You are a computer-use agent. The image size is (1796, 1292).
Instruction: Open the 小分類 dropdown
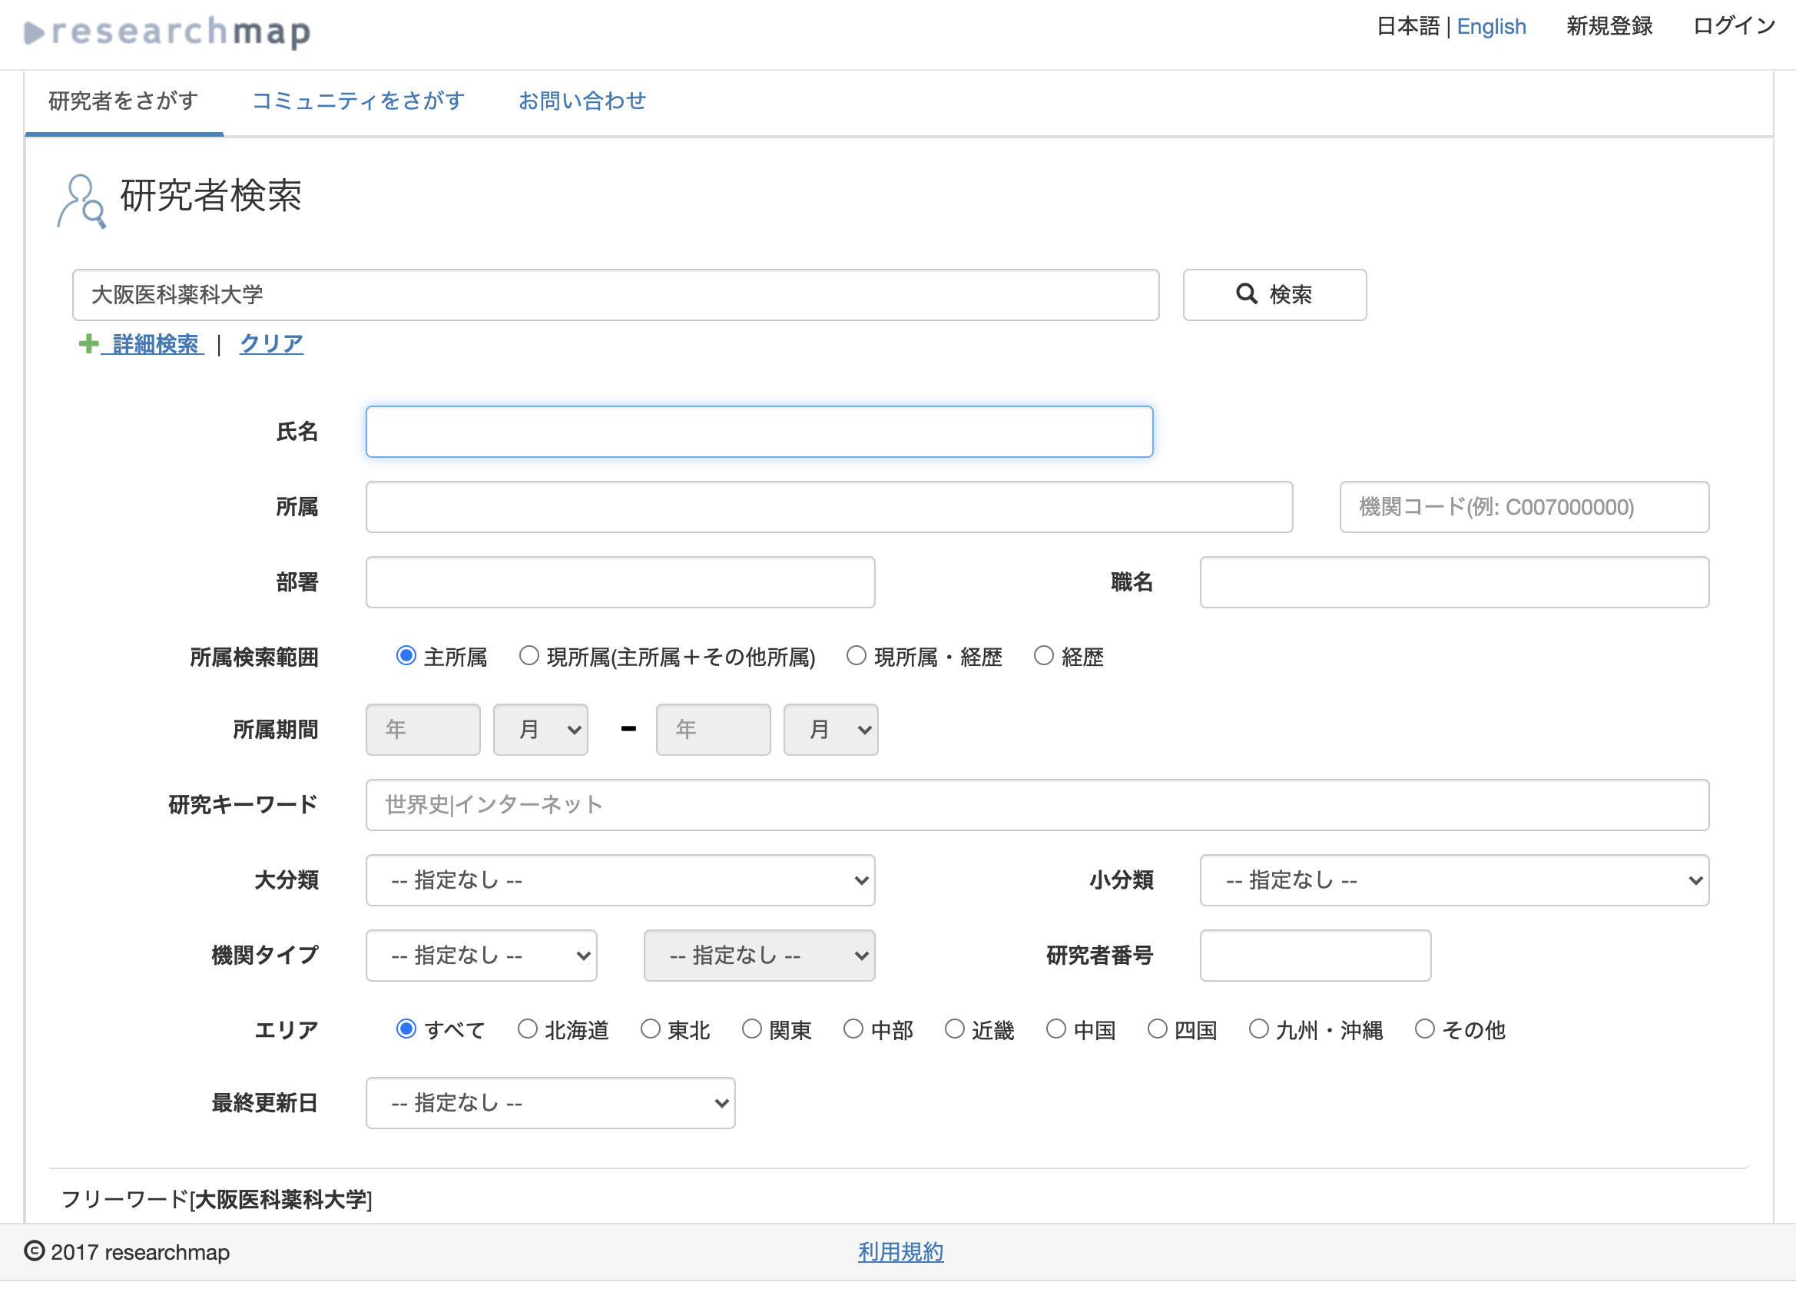coord(1454,880)
